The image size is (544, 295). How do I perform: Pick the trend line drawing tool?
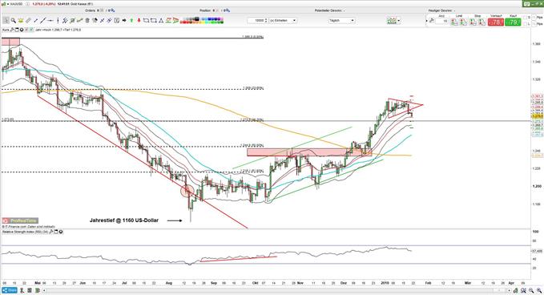click(42, 21)
